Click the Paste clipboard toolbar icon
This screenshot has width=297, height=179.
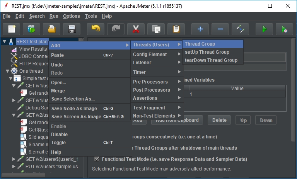point(176,29)
